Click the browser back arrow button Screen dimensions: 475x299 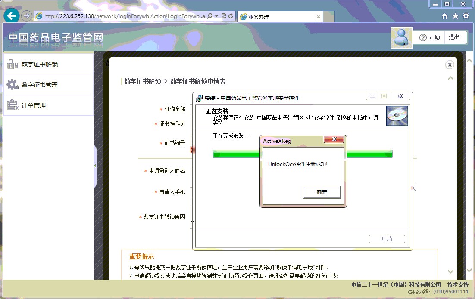tap(12, 16)
